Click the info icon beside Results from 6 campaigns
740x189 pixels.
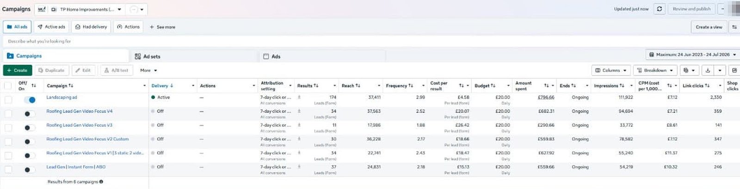pos(101,182)
